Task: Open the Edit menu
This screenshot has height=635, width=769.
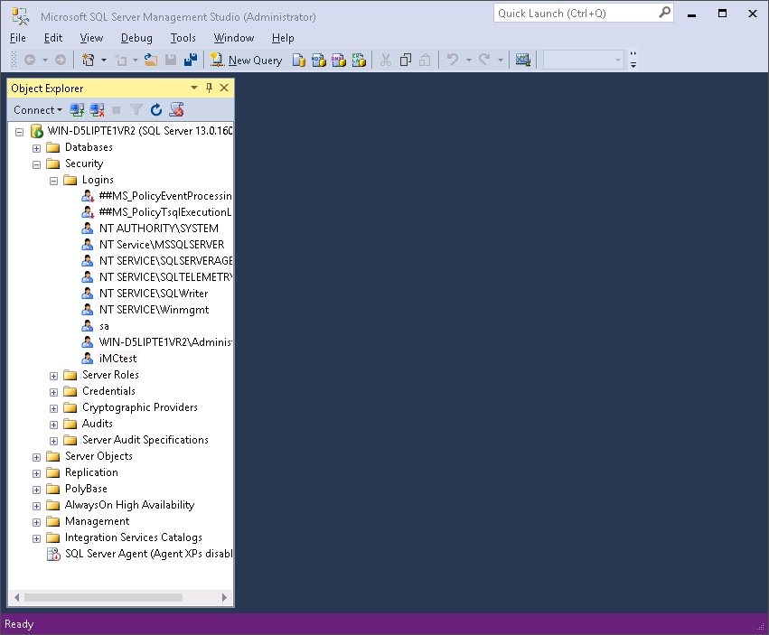Action: [53, 38]
